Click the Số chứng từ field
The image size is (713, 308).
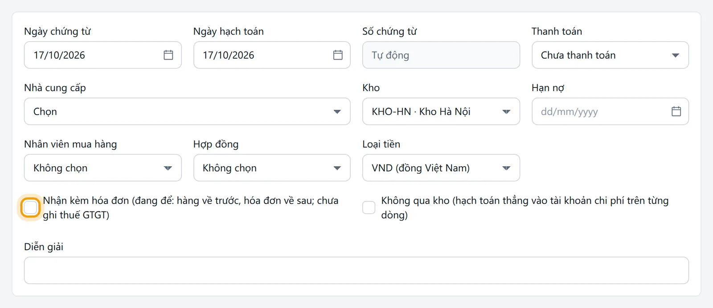pyautogui.click(x=441, y=55)
